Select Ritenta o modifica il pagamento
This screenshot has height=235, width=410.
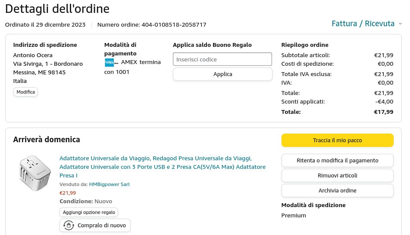click(x=337, y=161)
